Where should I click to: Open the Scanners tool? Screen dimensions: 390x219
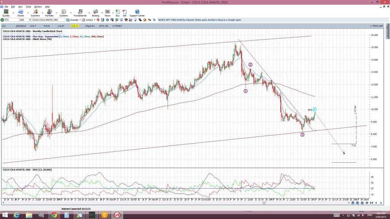(x=35, y=13)
